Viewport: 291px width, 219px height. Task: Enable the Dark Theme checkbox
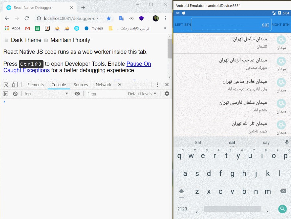[6, 40]
